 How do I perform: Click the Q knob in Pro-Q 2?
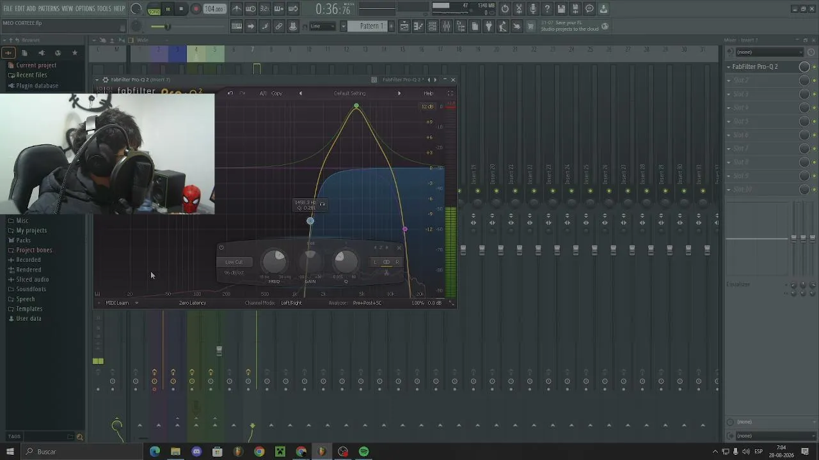[x=346, y=261]
